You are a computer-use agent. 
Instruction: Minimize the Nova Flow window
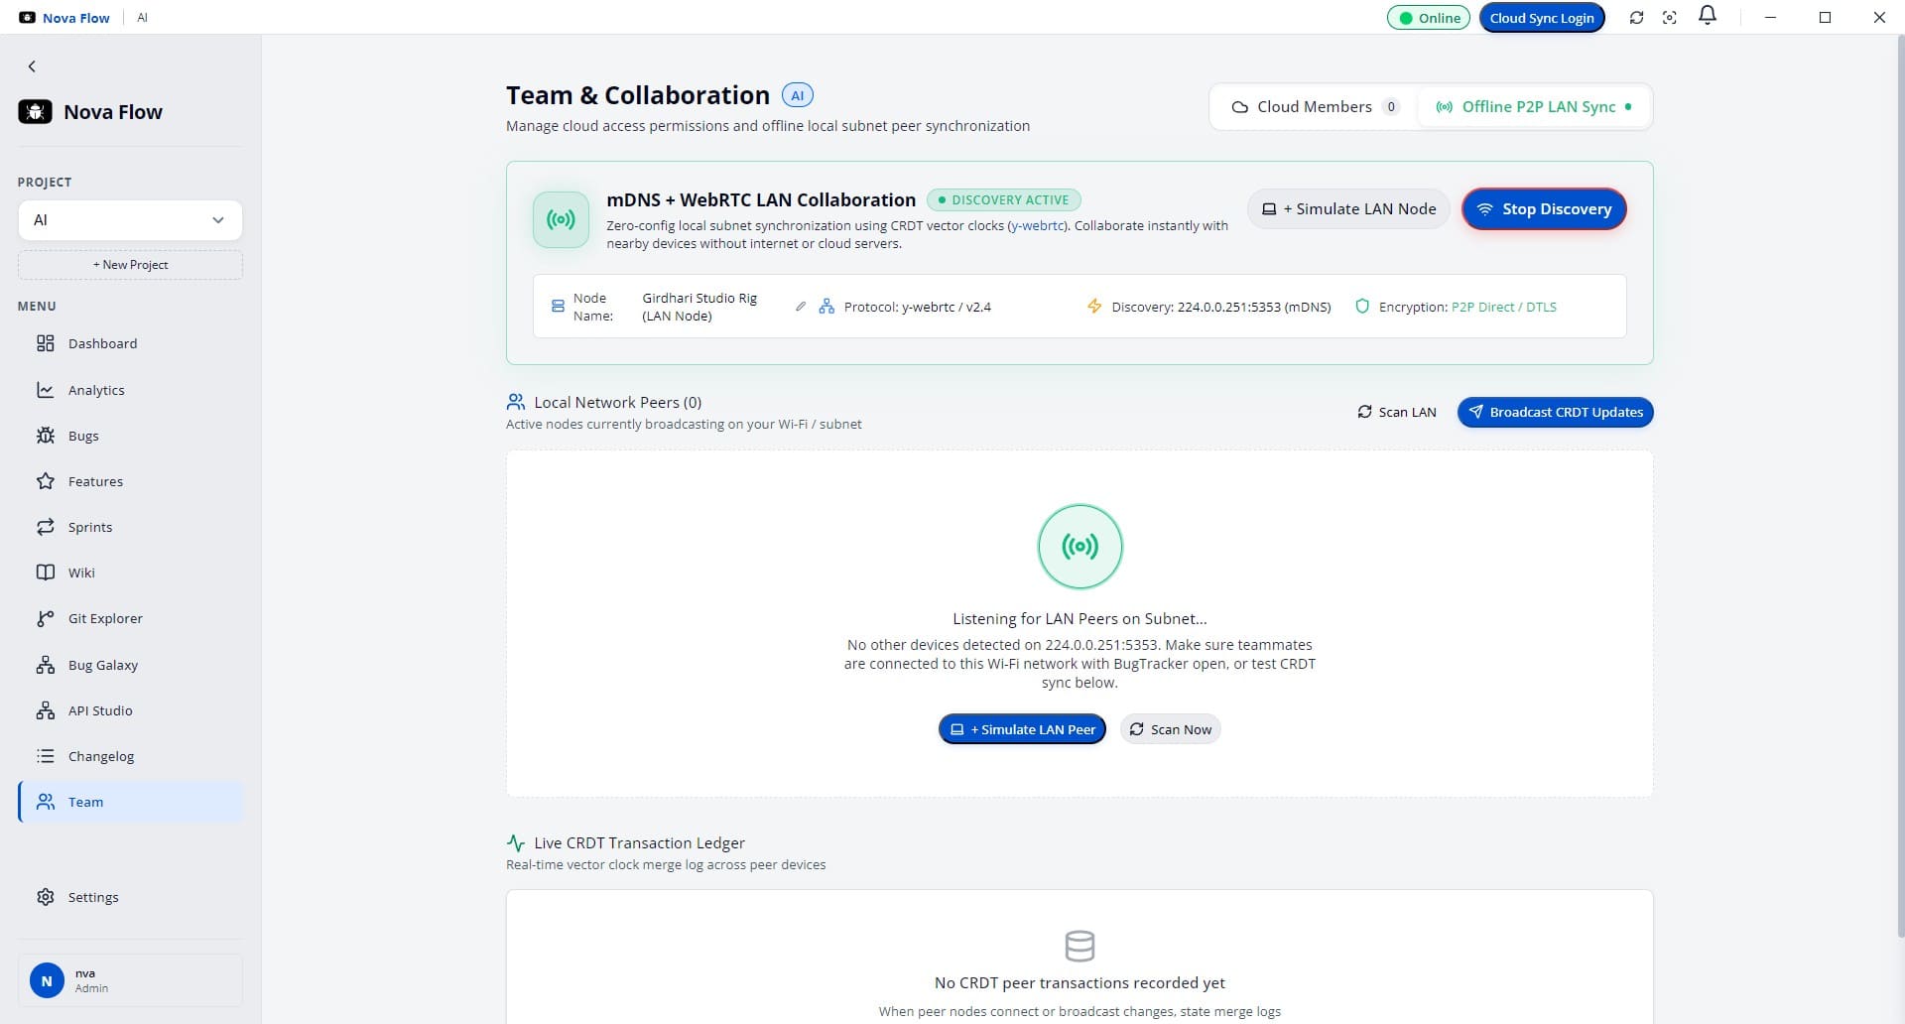tap(1770, 18)
